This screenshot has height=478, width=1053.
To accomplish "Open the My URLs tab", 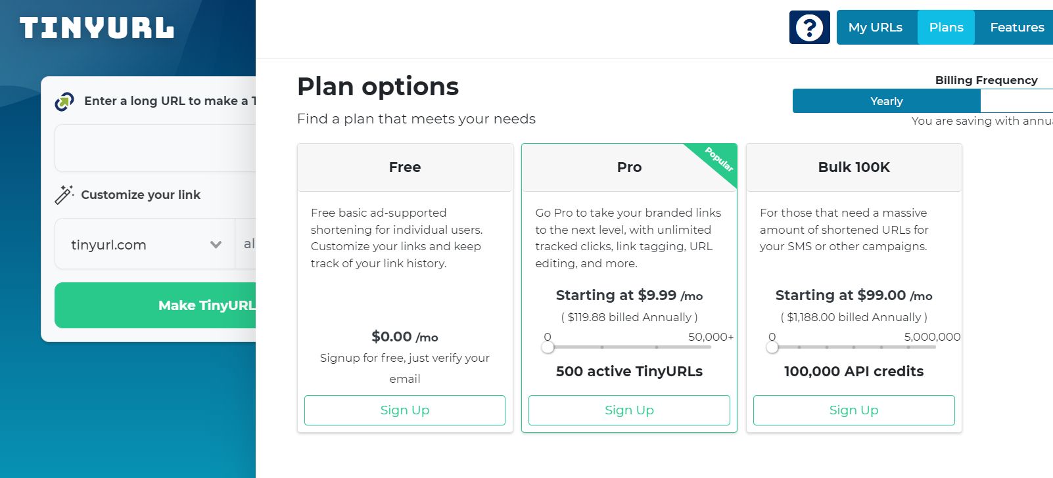I will pos(875,28).
